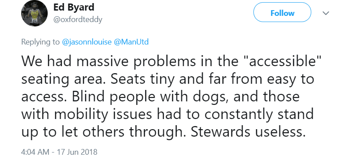Open the @ManUtd mention link

pos(131,42)
